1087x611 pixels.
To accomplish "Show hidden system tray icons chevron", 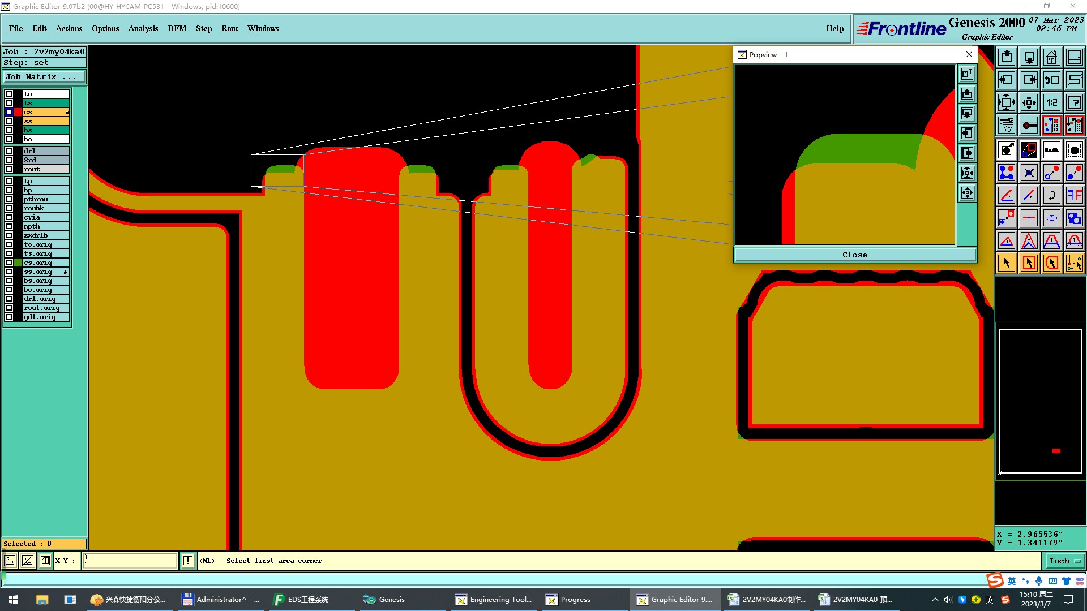I will click(935, 600).
